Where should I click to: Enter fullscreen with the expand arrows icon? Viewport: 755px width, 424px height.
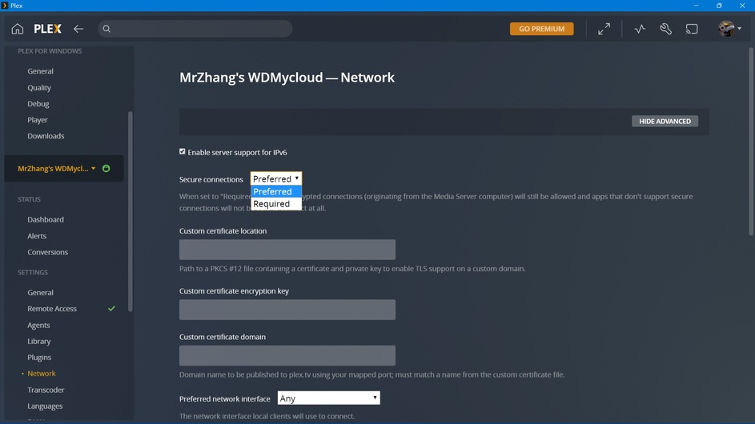click(604, 29)
